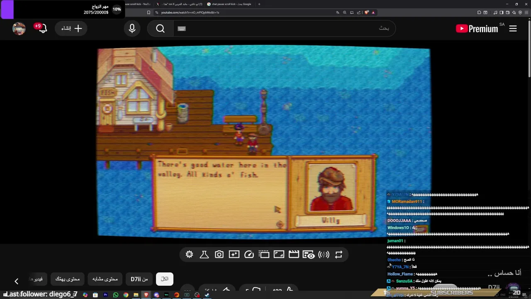Select the من D7ii filter chip
531x299 pixels.
(139, 279)
